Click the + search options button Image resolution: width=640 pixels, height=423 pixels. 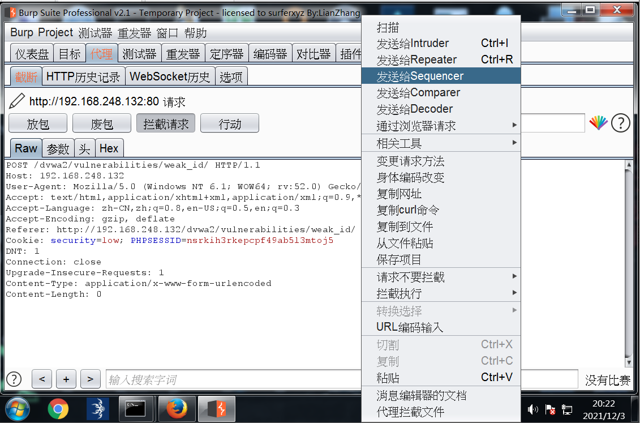(66, 379)
